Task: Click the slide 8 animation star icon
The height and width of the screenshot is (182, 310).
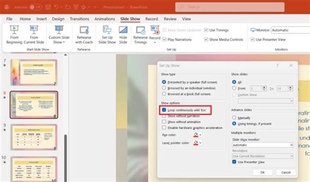Action: 5,97
